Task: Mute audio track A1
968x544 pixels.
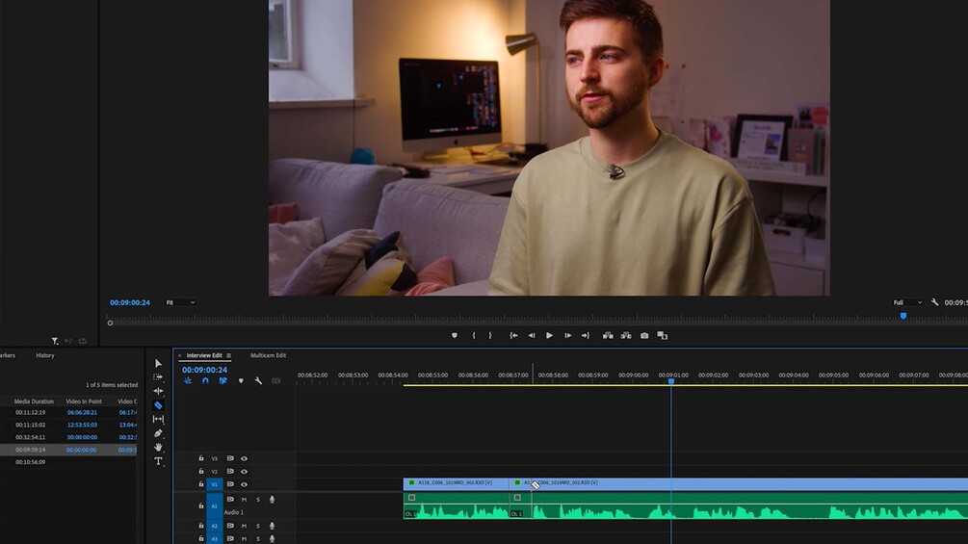Action: 244,500
